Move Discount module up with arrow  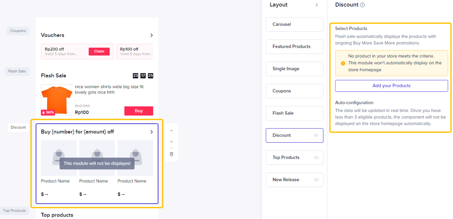[x=172, y=131]
